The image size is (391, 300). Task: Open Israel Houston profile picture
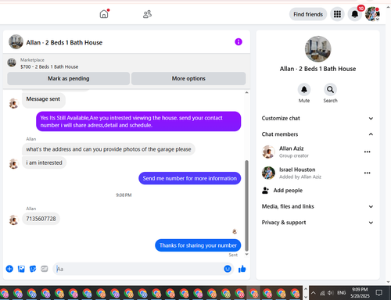click(x=268, y=173)
